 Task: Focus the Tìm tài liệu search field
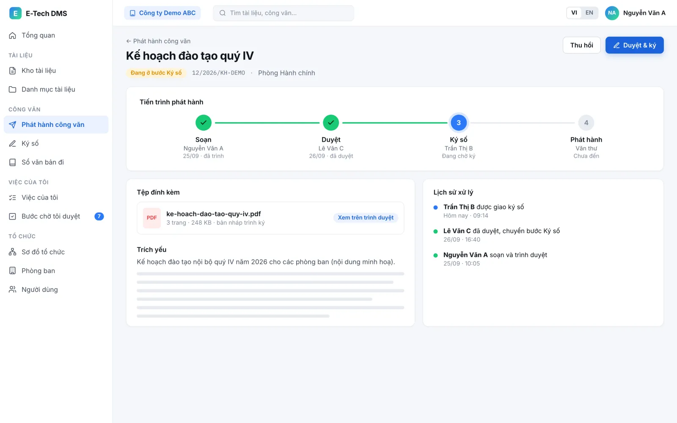pos(283,13)
